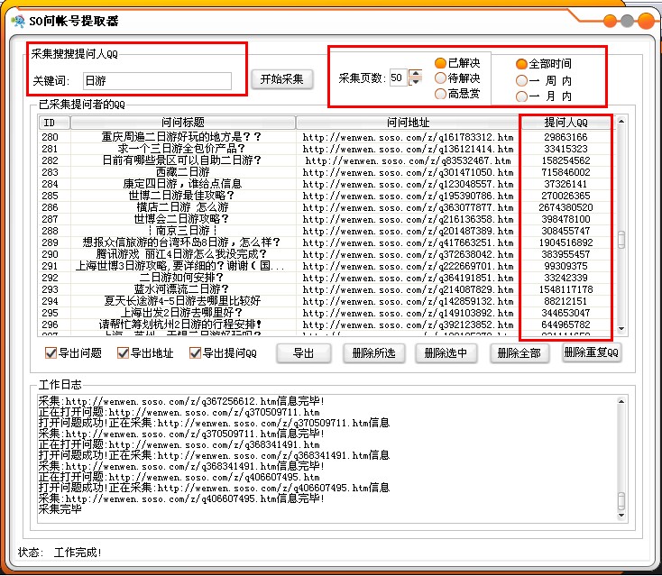Select the 高悬赏 radio button
662x576 pixels.
coord(440,94)
